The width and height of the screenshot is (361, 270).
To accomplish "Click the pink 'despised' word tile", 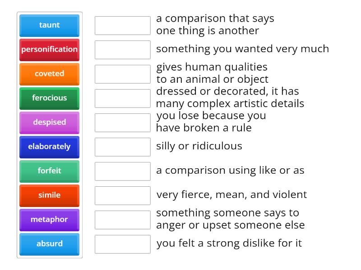I will tap(50, 122).
